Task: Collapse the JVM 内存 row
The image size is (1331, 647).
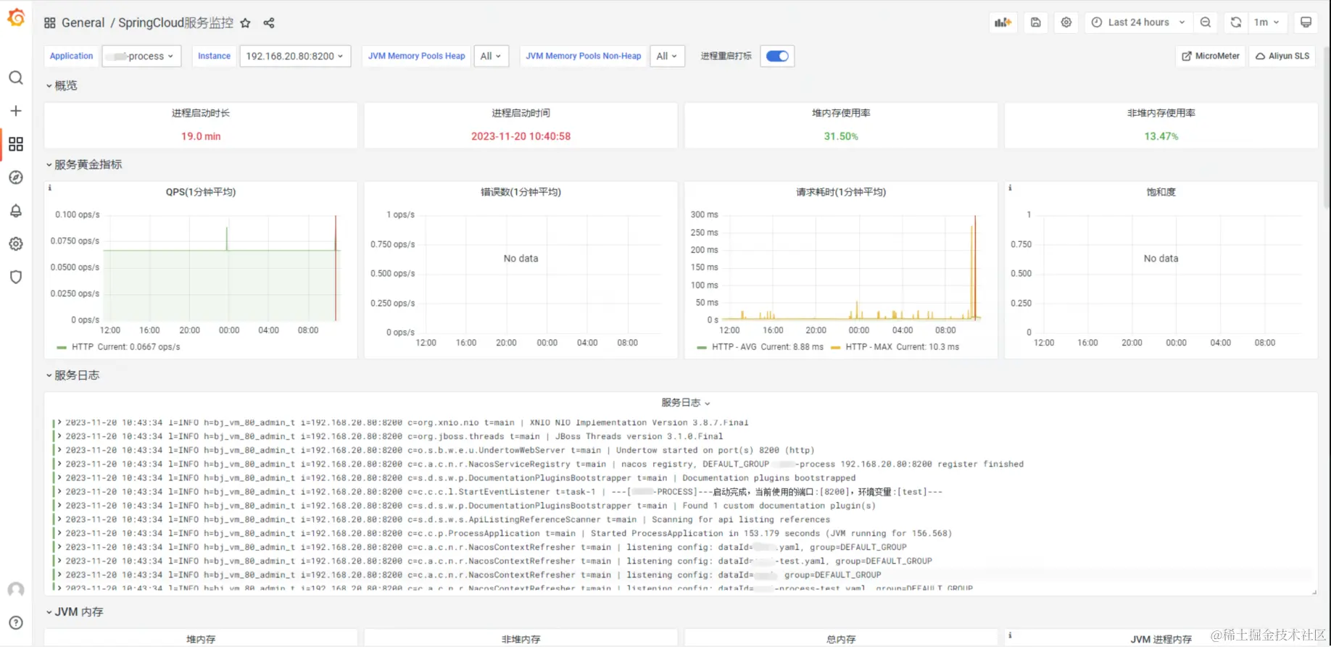Action: [x=75, y=612]
